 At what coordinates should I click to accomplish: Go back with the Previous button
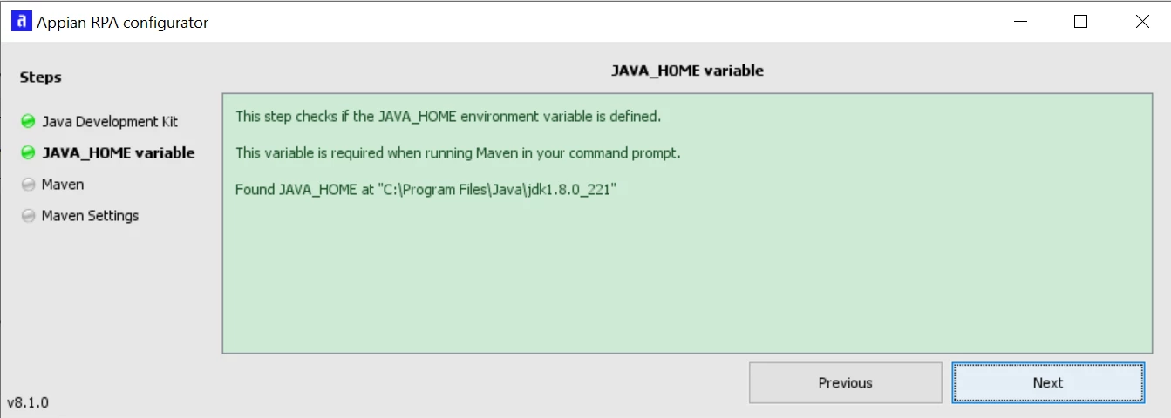pyautogui.click(x=845, y=383)
